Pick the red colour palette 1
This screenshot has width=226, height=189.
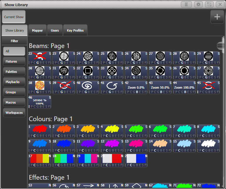(x=40, y=131)
